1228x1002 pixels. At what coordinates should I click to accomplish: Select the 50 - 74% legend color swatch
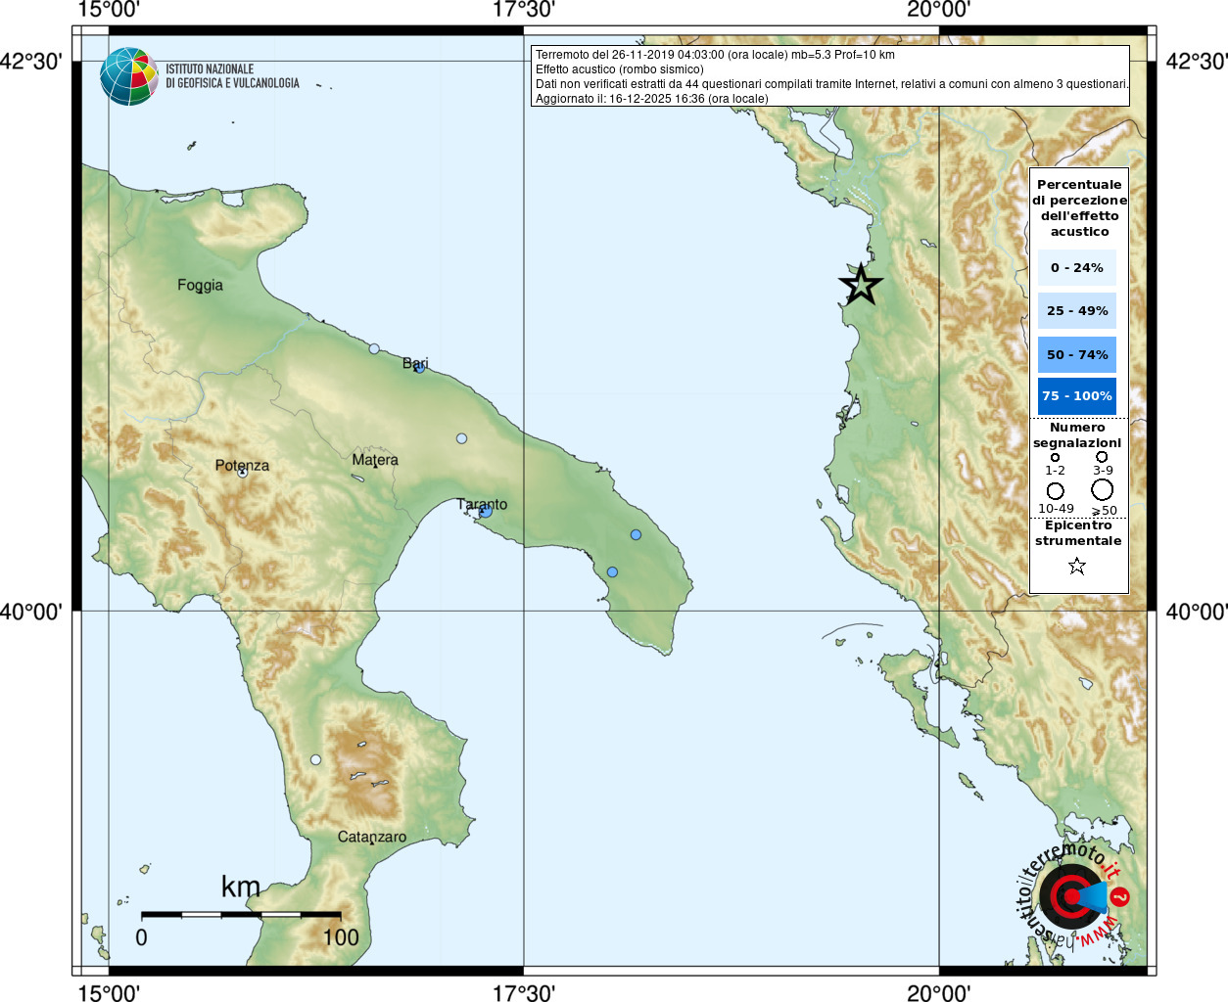[x=1076, y=354]
